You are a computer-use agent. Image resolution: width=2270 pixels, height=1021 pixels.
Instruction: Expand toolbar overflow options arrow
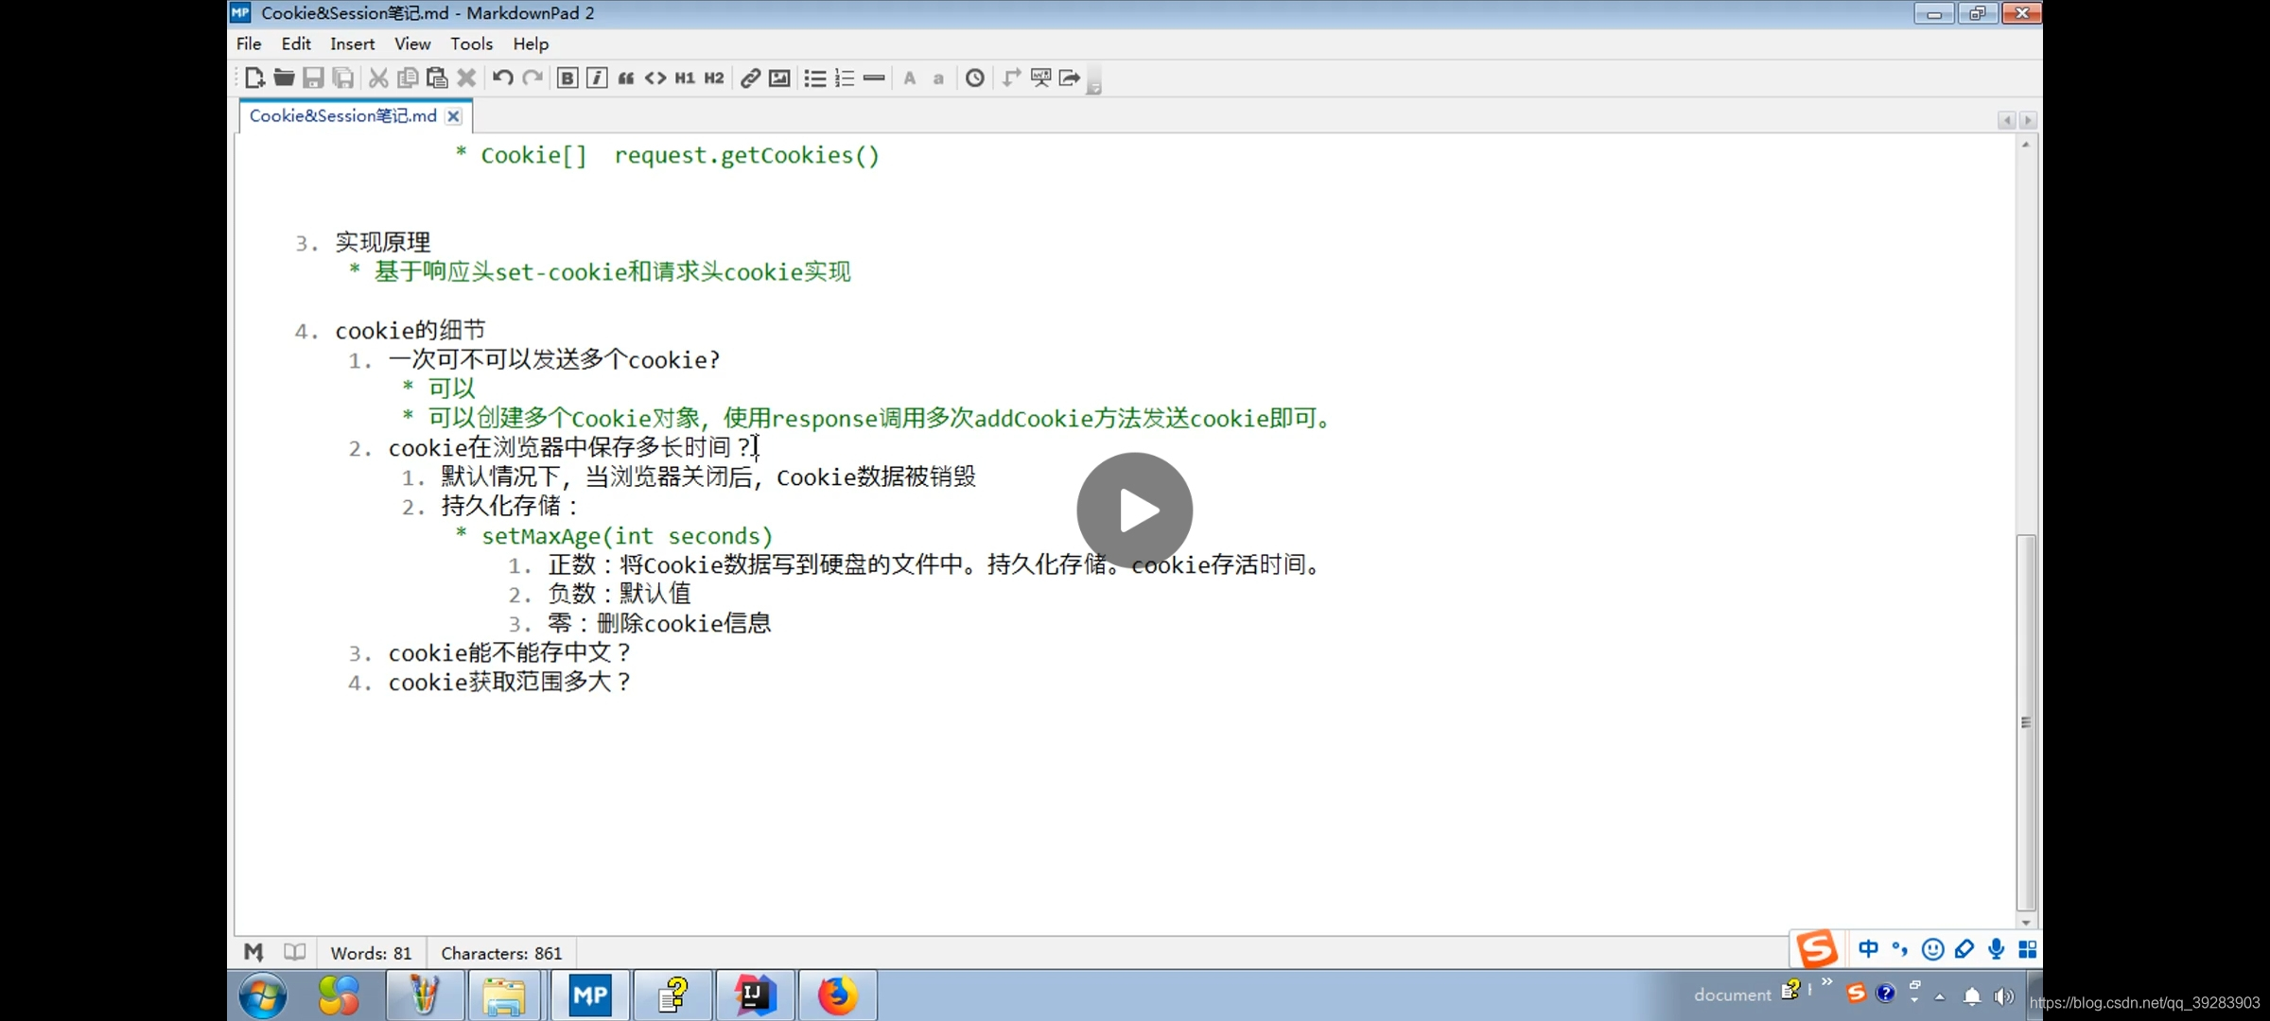click(x=1094, y=87)
